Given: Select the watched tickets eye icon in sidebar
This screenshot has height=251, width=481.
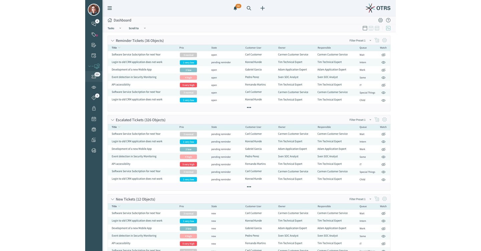Looking at the screenshot, I should pyautogui.click(x=94, y=87).
